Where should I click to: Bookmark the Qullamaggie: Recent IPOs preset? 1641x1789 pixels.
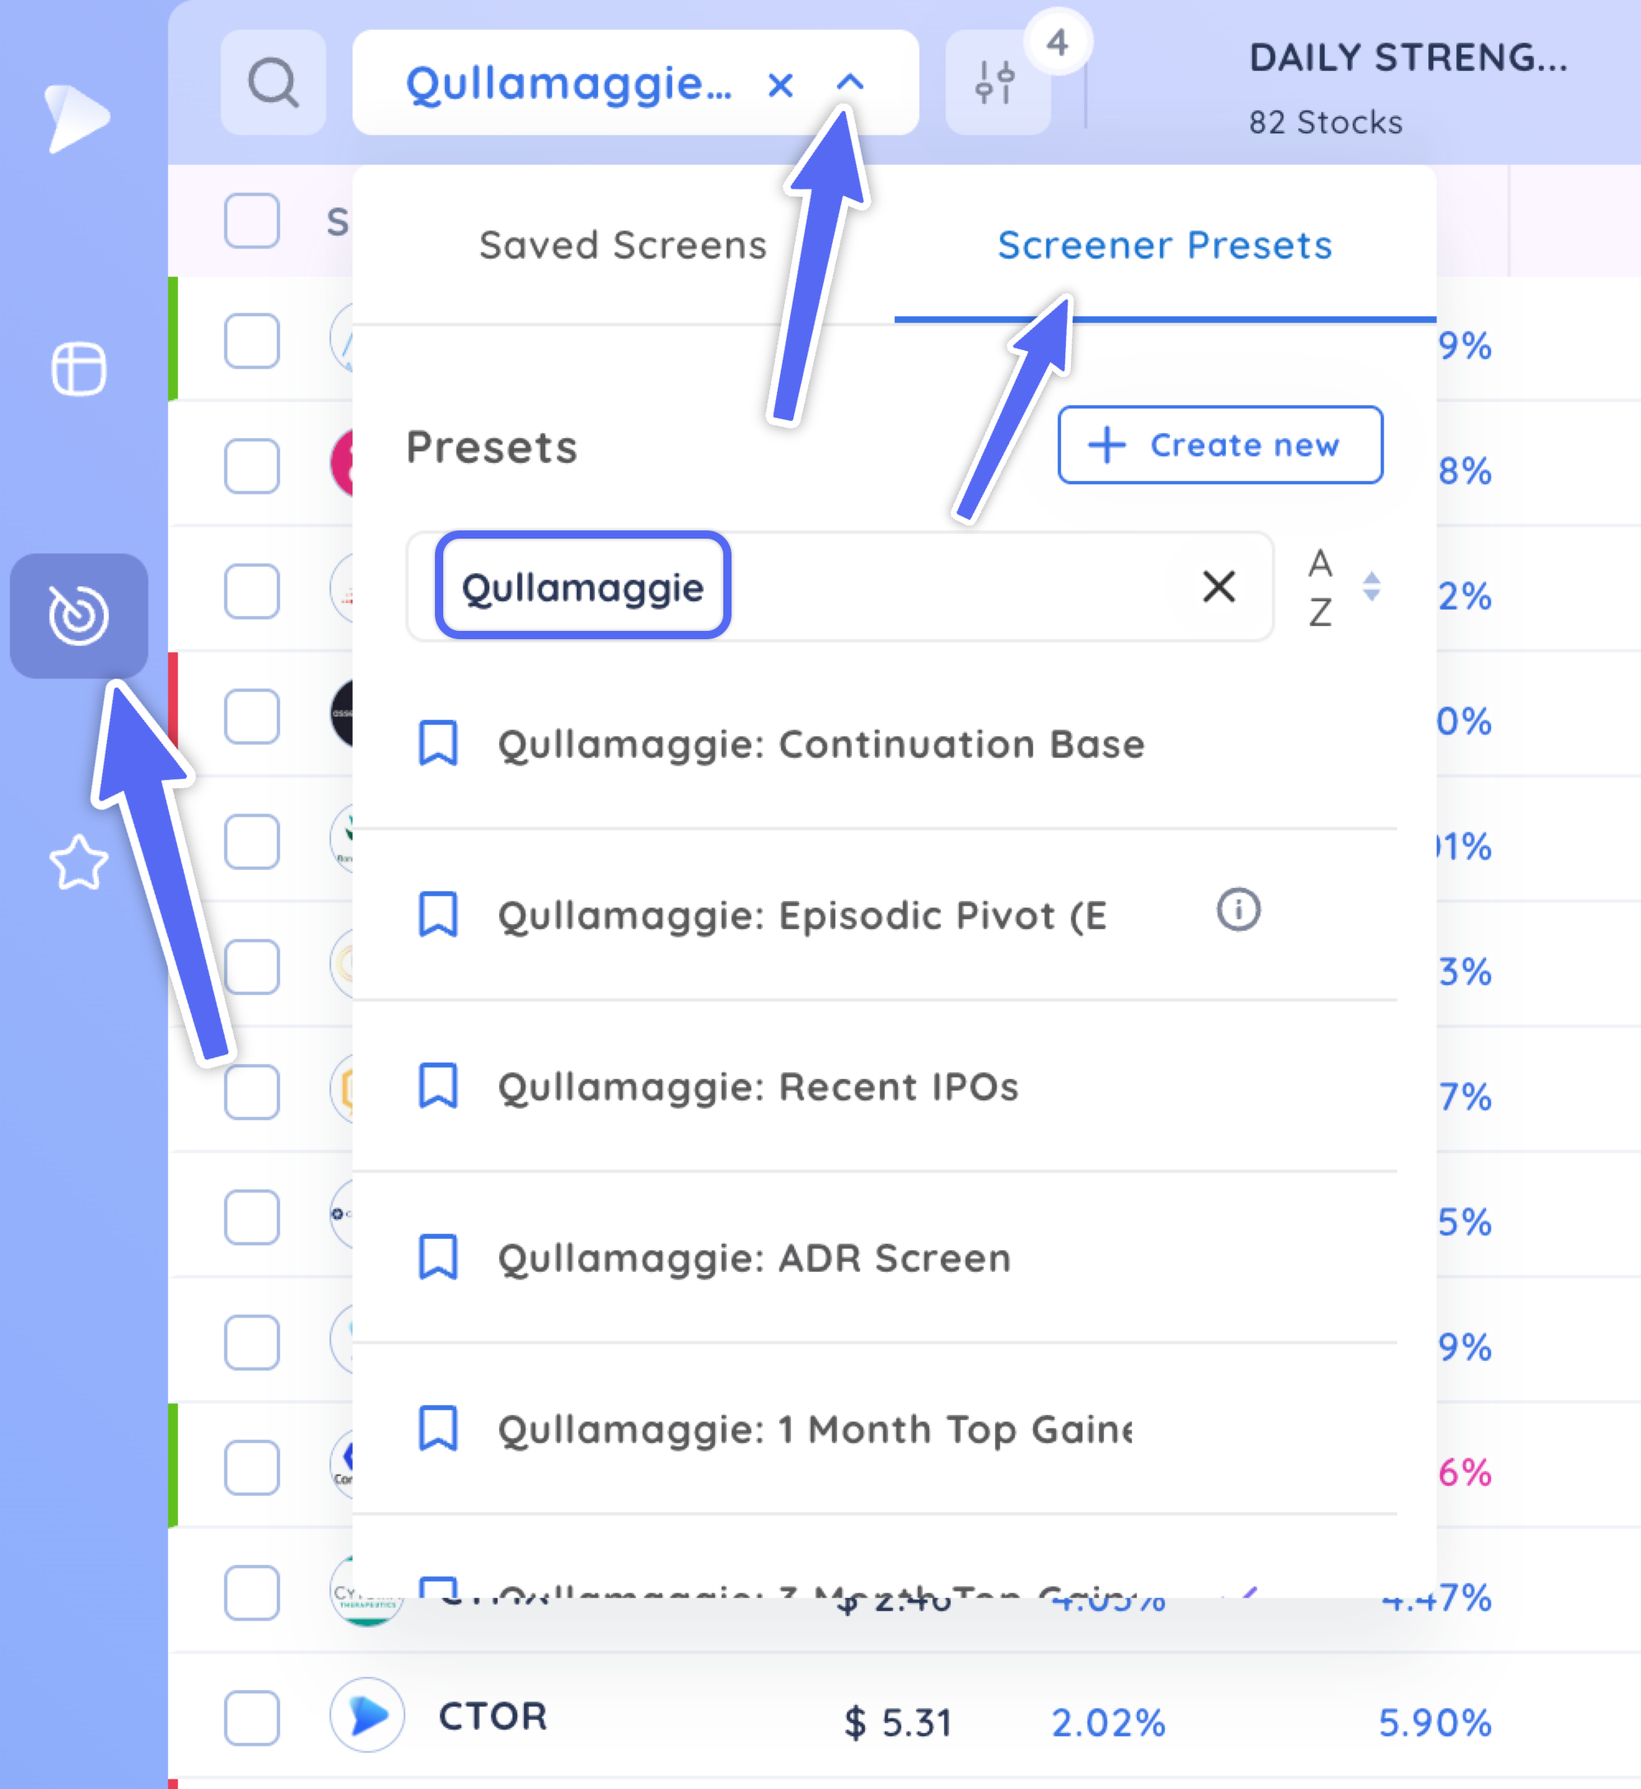point(437,1085)
